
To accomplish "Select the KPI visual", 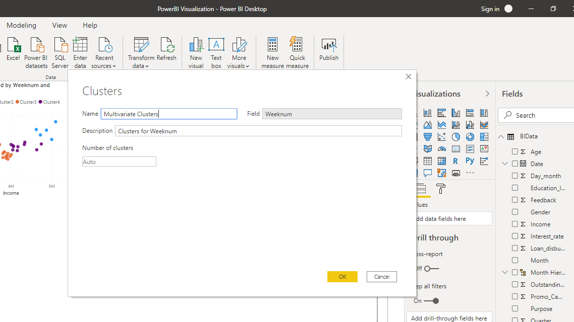I will coord(484,149).
